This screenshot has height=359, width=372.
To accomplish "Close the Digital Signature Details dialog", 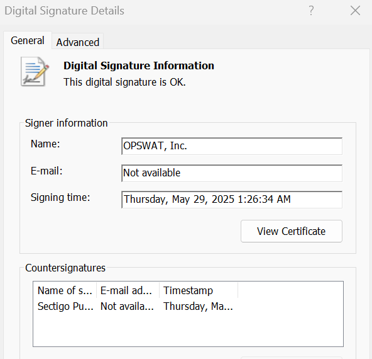I will [355, 11].
